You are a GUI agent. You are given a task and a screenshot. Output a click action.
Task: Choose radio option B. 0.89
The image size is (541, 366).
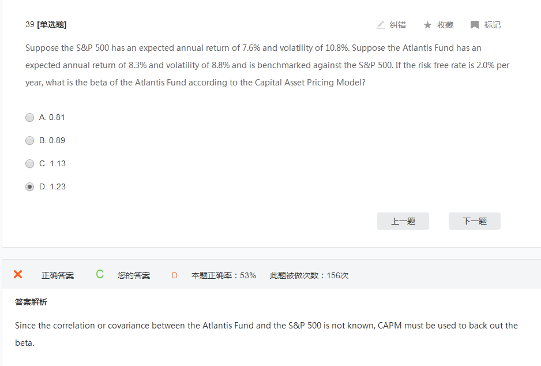click(x=30, y=141)
